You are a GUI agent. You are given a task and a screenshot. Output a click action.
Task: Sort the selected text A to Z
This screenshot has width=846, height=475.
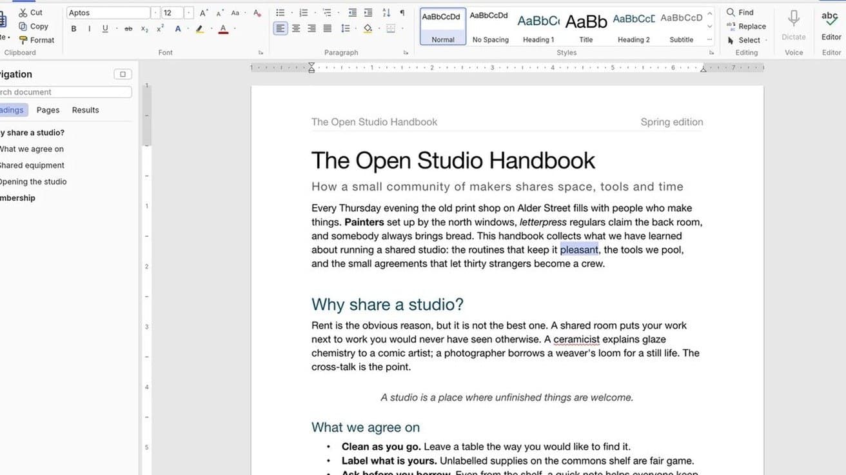point(386,13)
